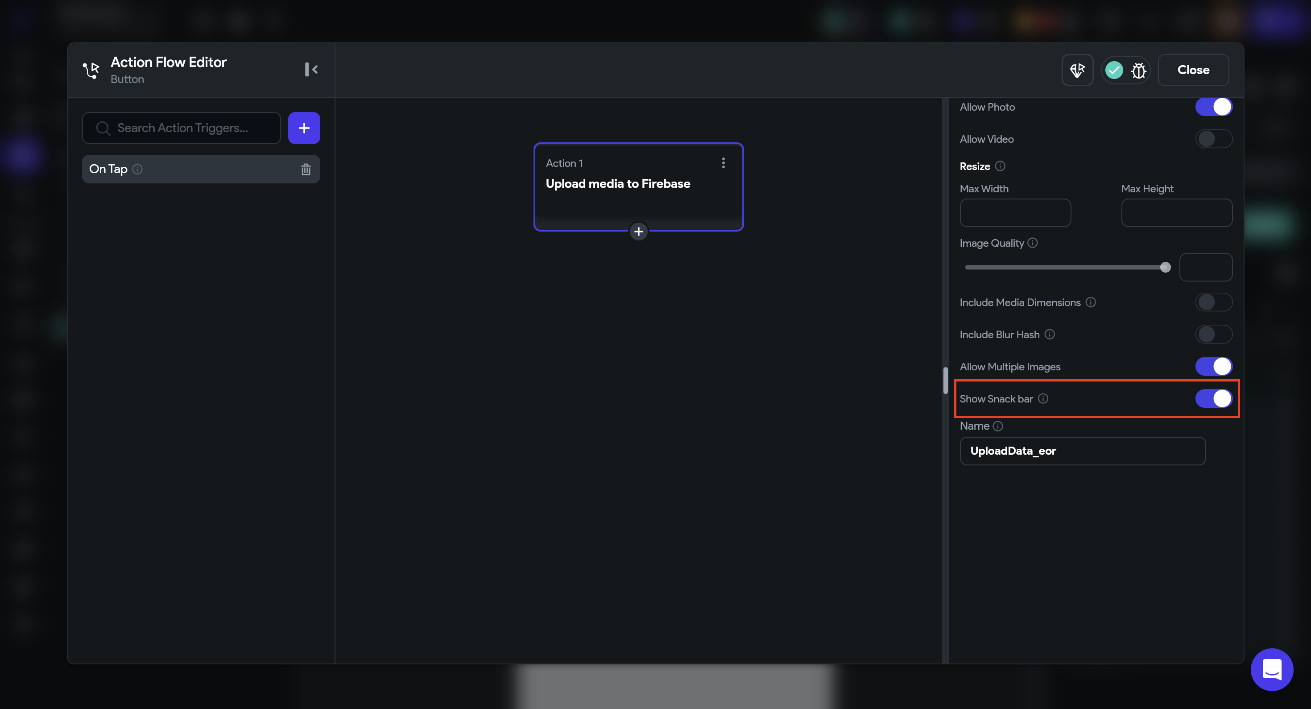Delete the On Tap trigger

point(306,169)
